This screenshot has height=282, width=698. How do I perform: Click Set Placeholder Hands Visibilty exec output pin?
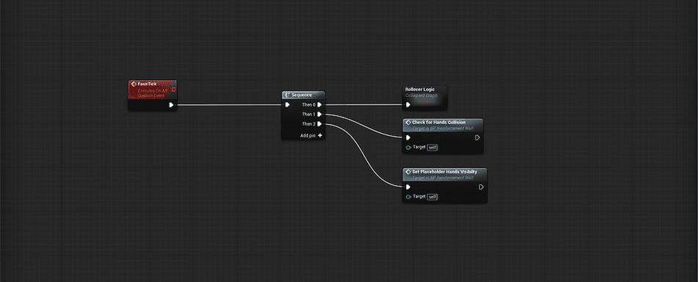coord(481,187)
